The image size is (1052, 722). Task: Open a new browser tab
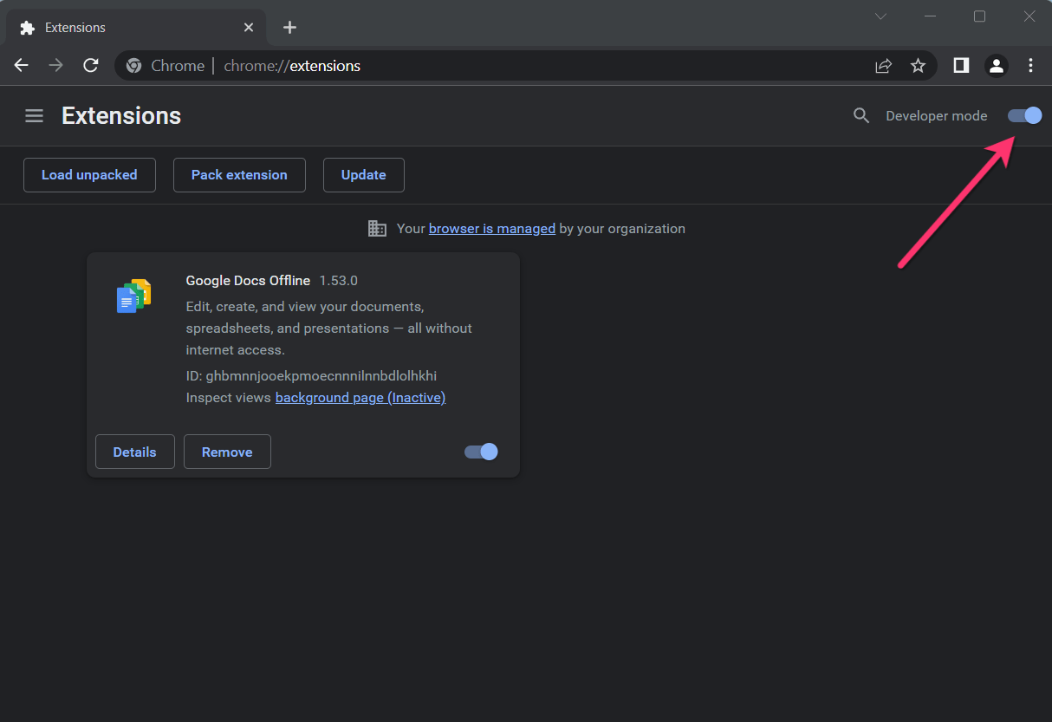coord(289,27)
